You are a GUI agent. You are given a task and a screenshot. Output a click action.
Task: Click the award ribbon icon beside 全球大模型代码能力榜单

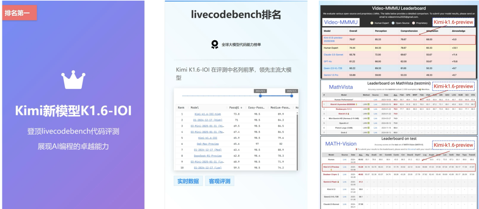215,44
